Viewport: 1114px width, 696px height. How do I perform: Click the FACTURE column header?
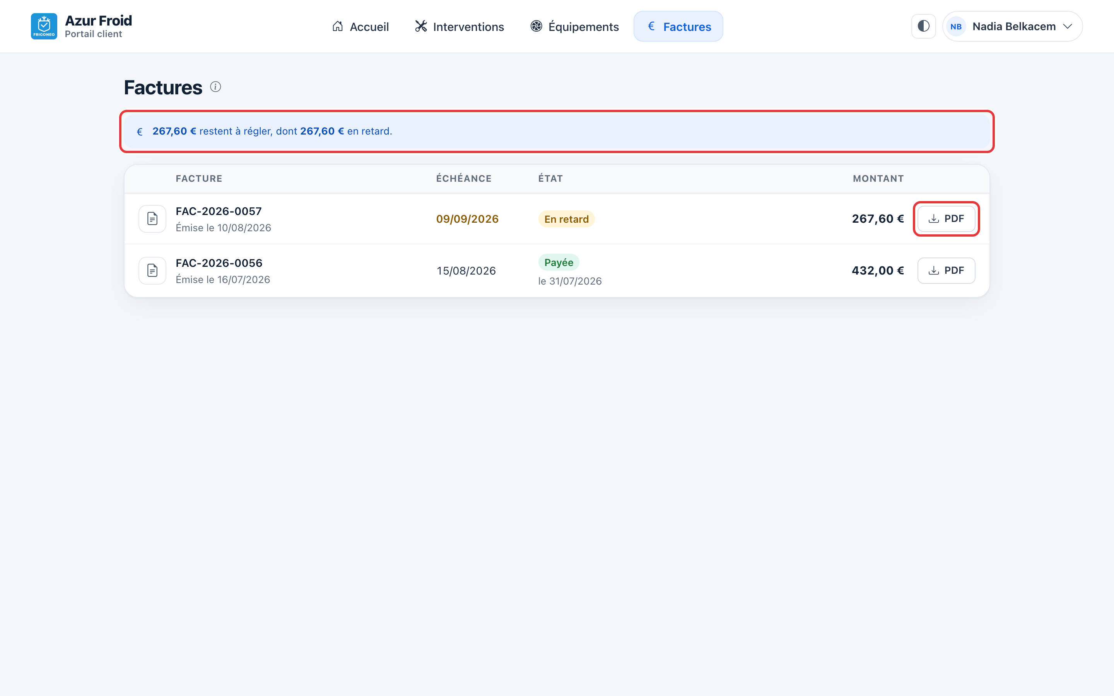point(199,179)
